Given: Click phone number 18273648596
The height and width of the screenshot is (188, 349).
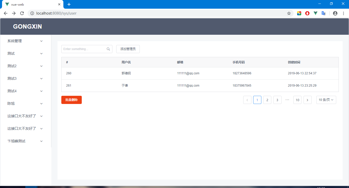Looking at the screenshot, I should click(x=242, y=73).
